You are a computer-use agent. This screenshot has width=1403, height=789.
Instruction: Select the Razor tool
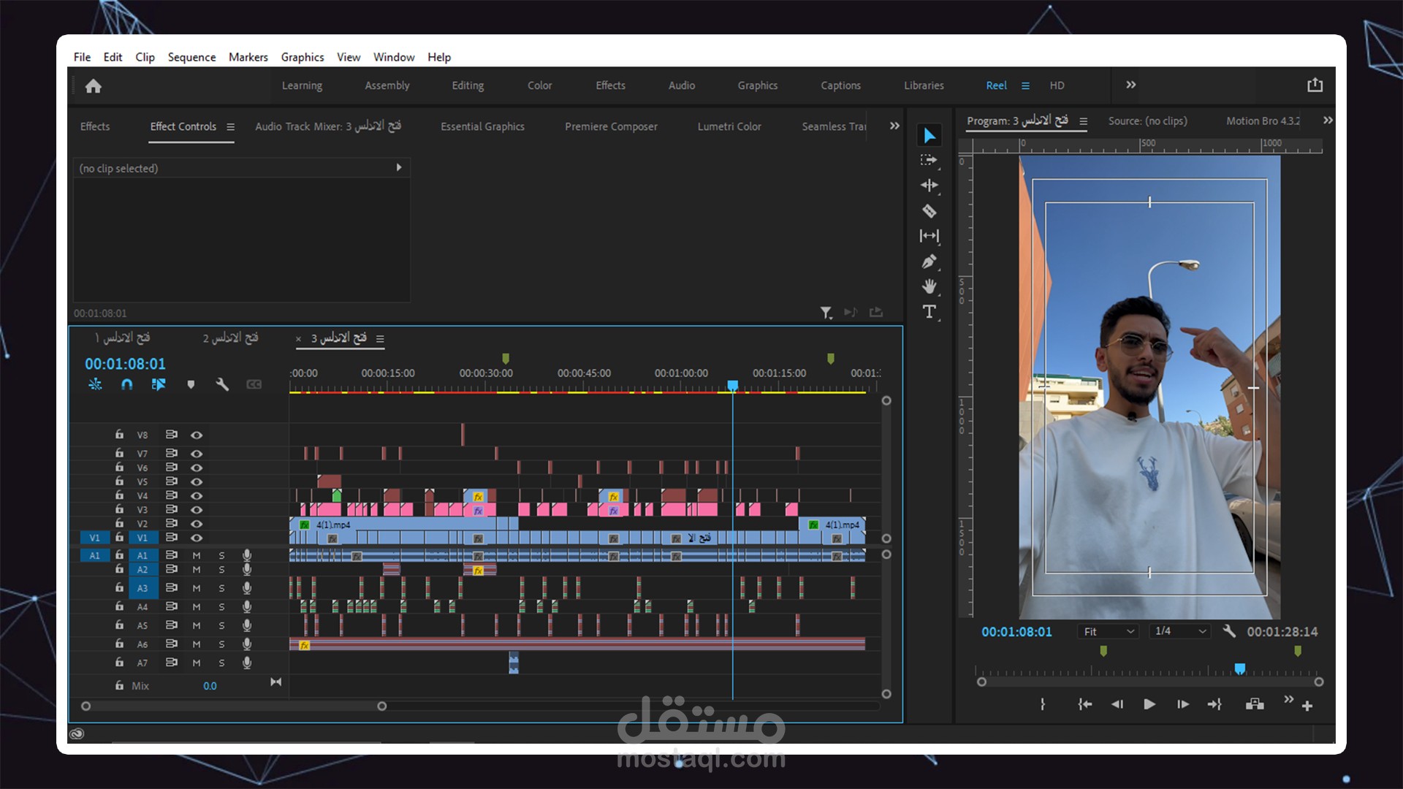(929, 211)
